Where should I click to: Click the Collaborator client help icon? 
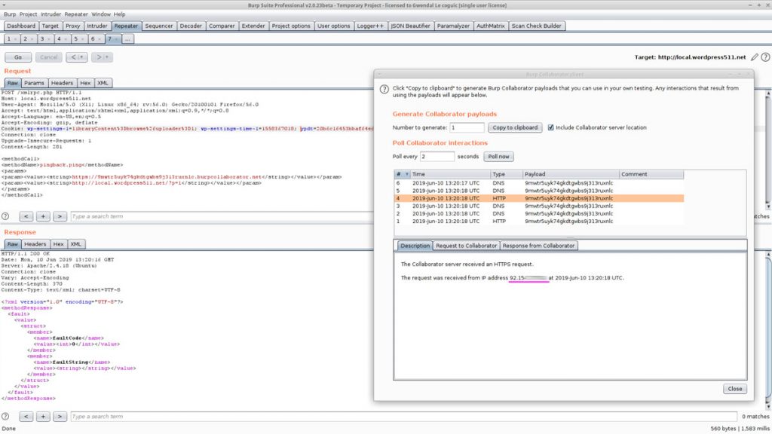pyautogui.click(x=384, y=89)
